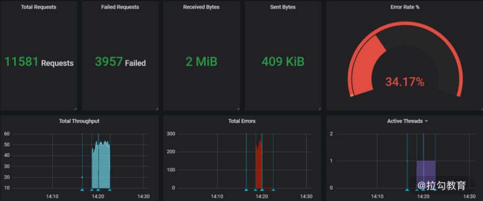Screen dimensions: 483x201
Task: Click the first annotation marker under Total Errors
Action: tap(246, 190)
